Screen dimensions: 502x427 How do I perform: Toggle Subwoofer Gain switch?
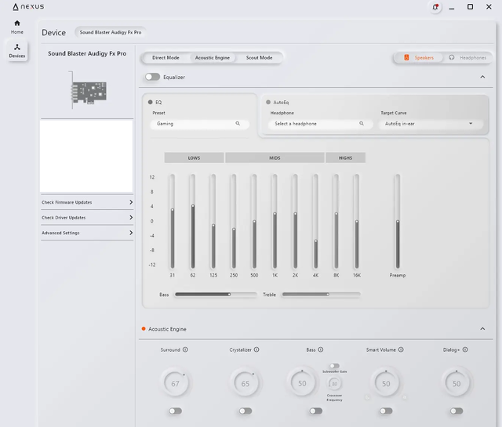(334, 366)
